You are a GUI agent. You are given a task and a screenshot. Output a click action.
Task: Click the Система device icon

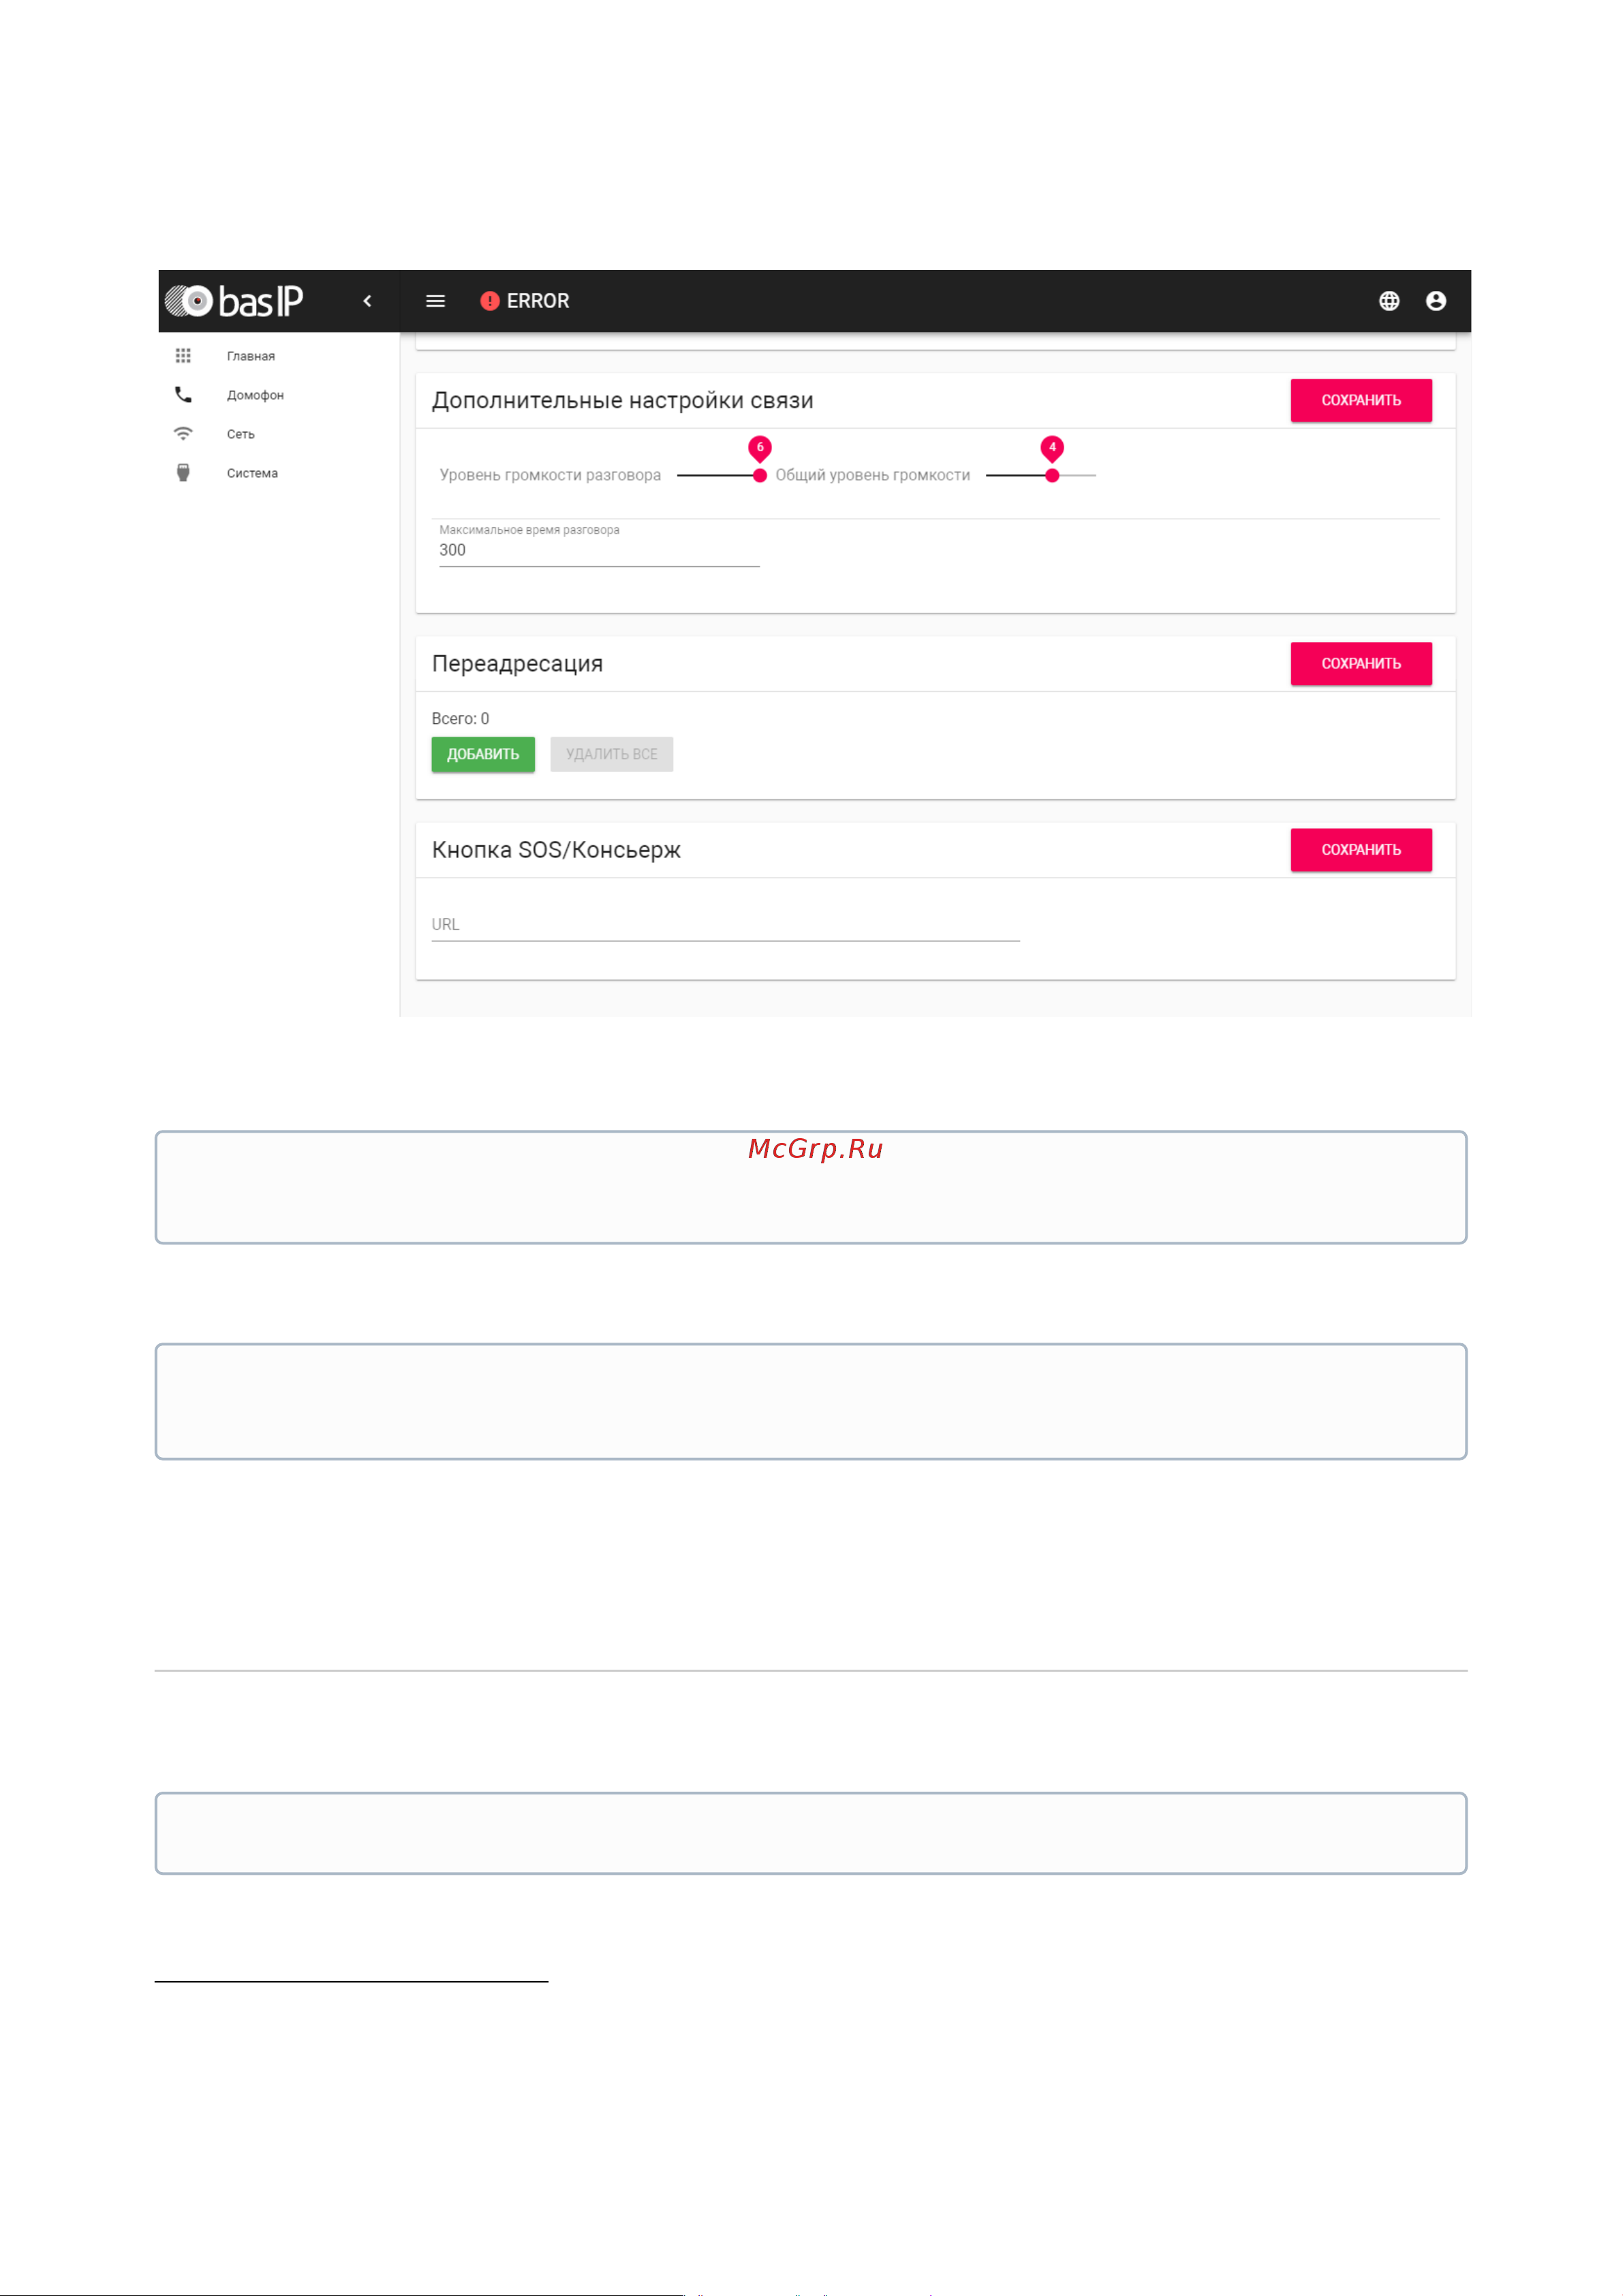pos(183,473)
